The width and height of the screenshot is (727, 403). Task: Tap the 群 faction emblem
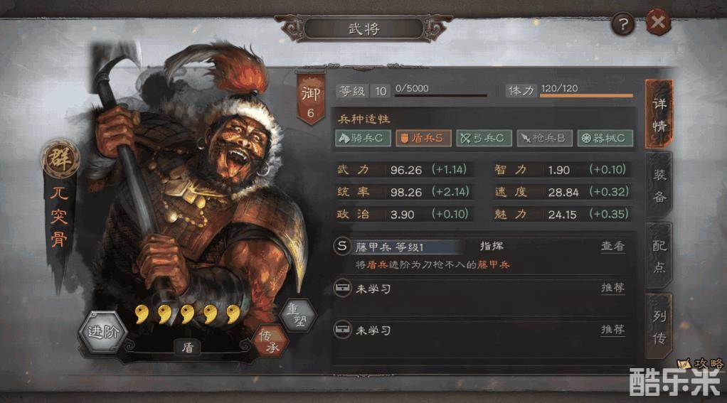[60, 159]
